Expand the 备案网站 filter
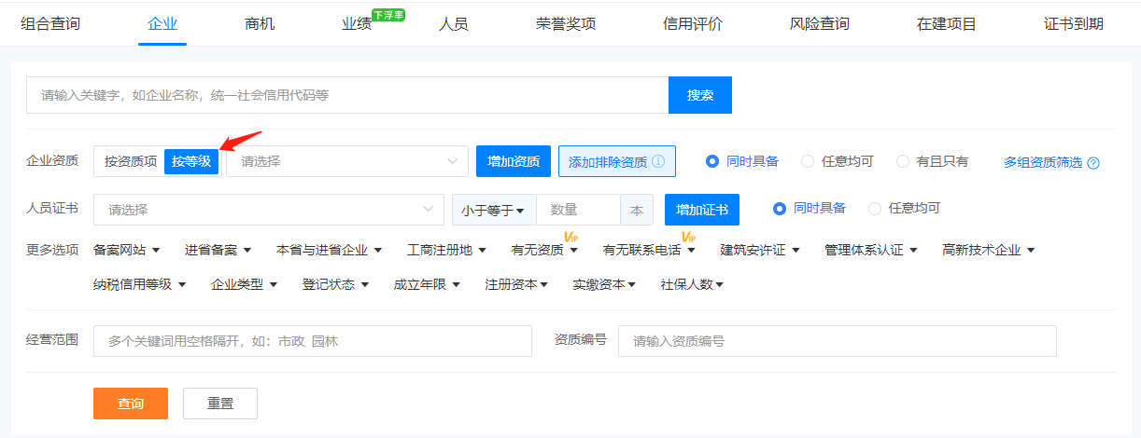The height and width of the screenshot is (438, 1141). point(127,250)
